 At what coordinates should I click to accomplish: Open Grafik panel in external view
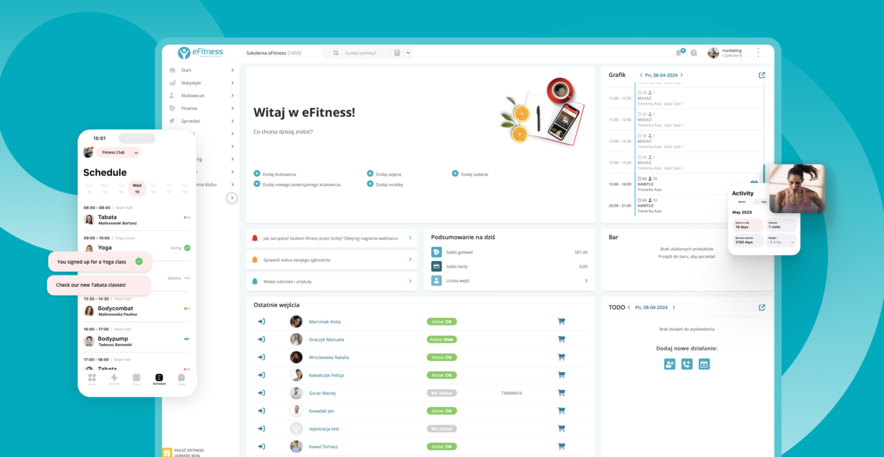pos(761,75)
